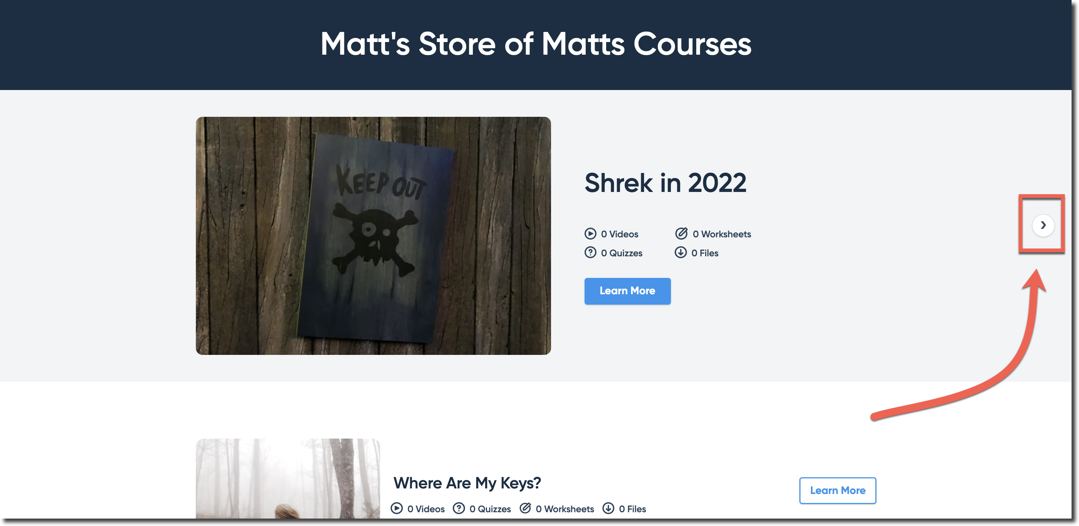1079x526 pixels.
Task: Click the Worksheets icon under Where Are My Keys?
Action: pos(525,508)
